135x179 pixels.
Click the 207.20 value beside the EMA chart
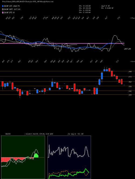(127, 49)
